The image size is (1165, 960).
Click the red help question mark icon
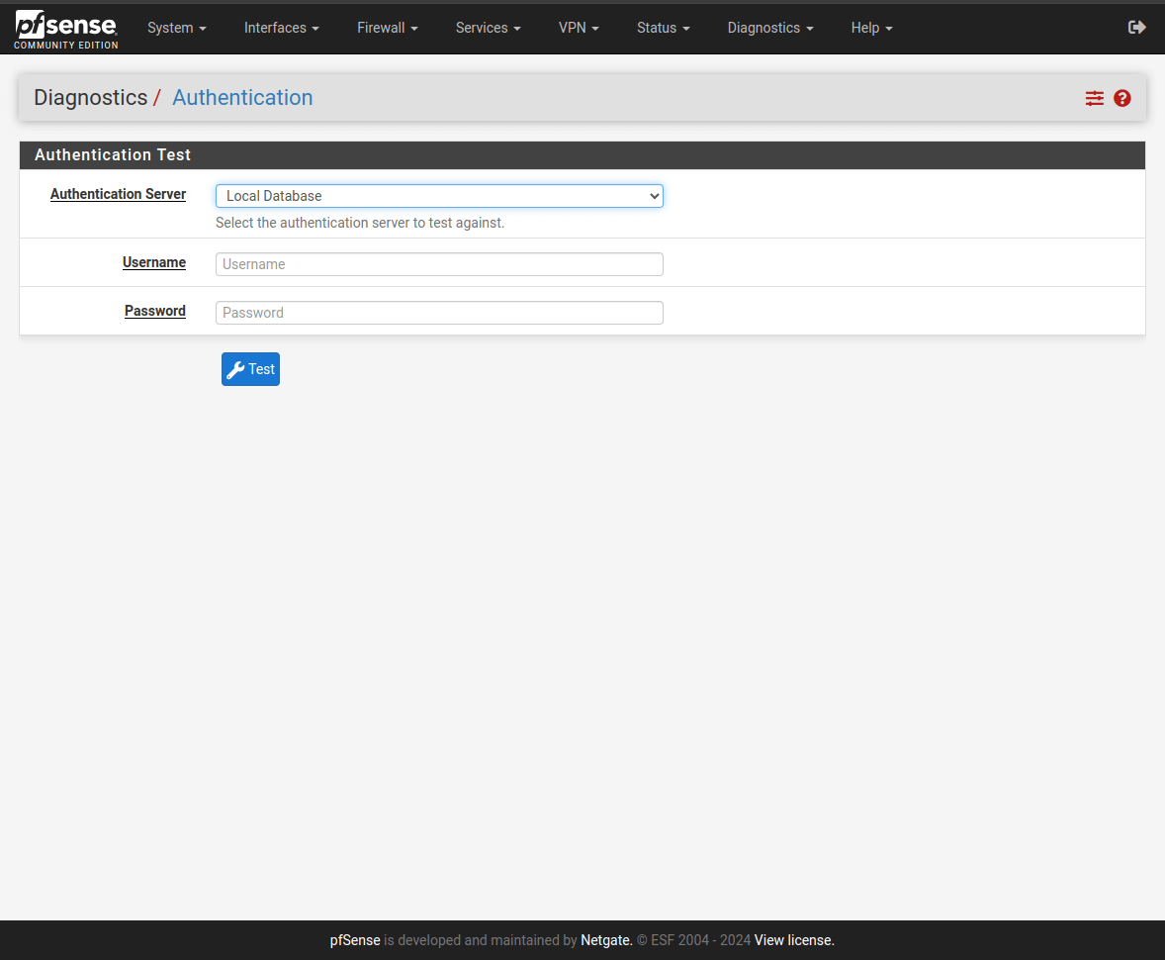click(x=1121, y=98)
